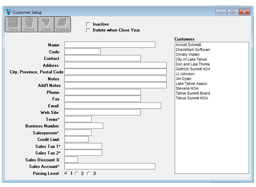
Task: Maximize the Customer Setup window
Action: pos(233,12)
